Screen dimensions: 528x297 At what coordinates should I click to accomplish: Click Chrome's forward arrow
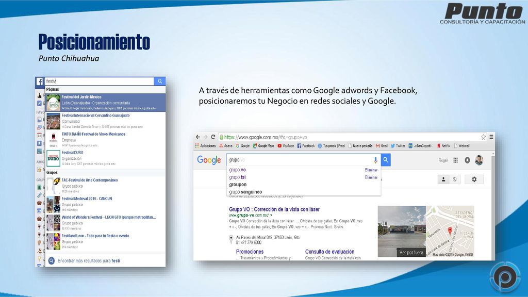click(205, 137)
